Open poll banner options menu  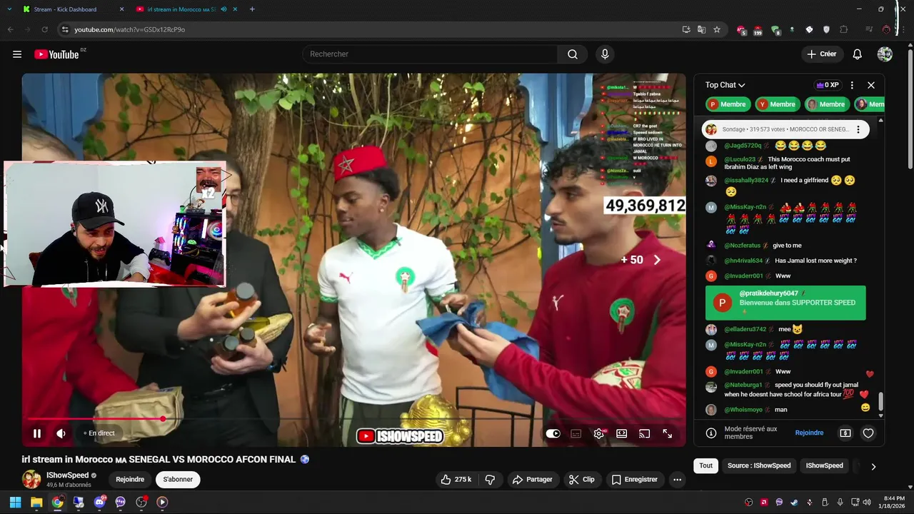coord(858,129)
